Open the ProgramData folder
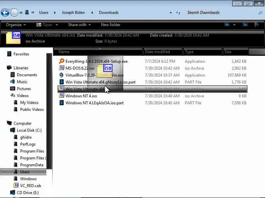This screenshot has width=265, height=198. pyautogui.click(x=32, y=165)
